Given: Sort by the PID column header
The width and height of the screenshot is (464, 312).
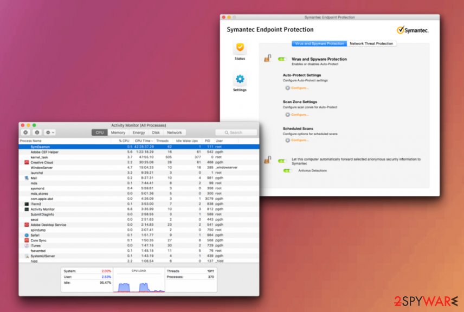Looking at the screenshot, I should [208, 141].
